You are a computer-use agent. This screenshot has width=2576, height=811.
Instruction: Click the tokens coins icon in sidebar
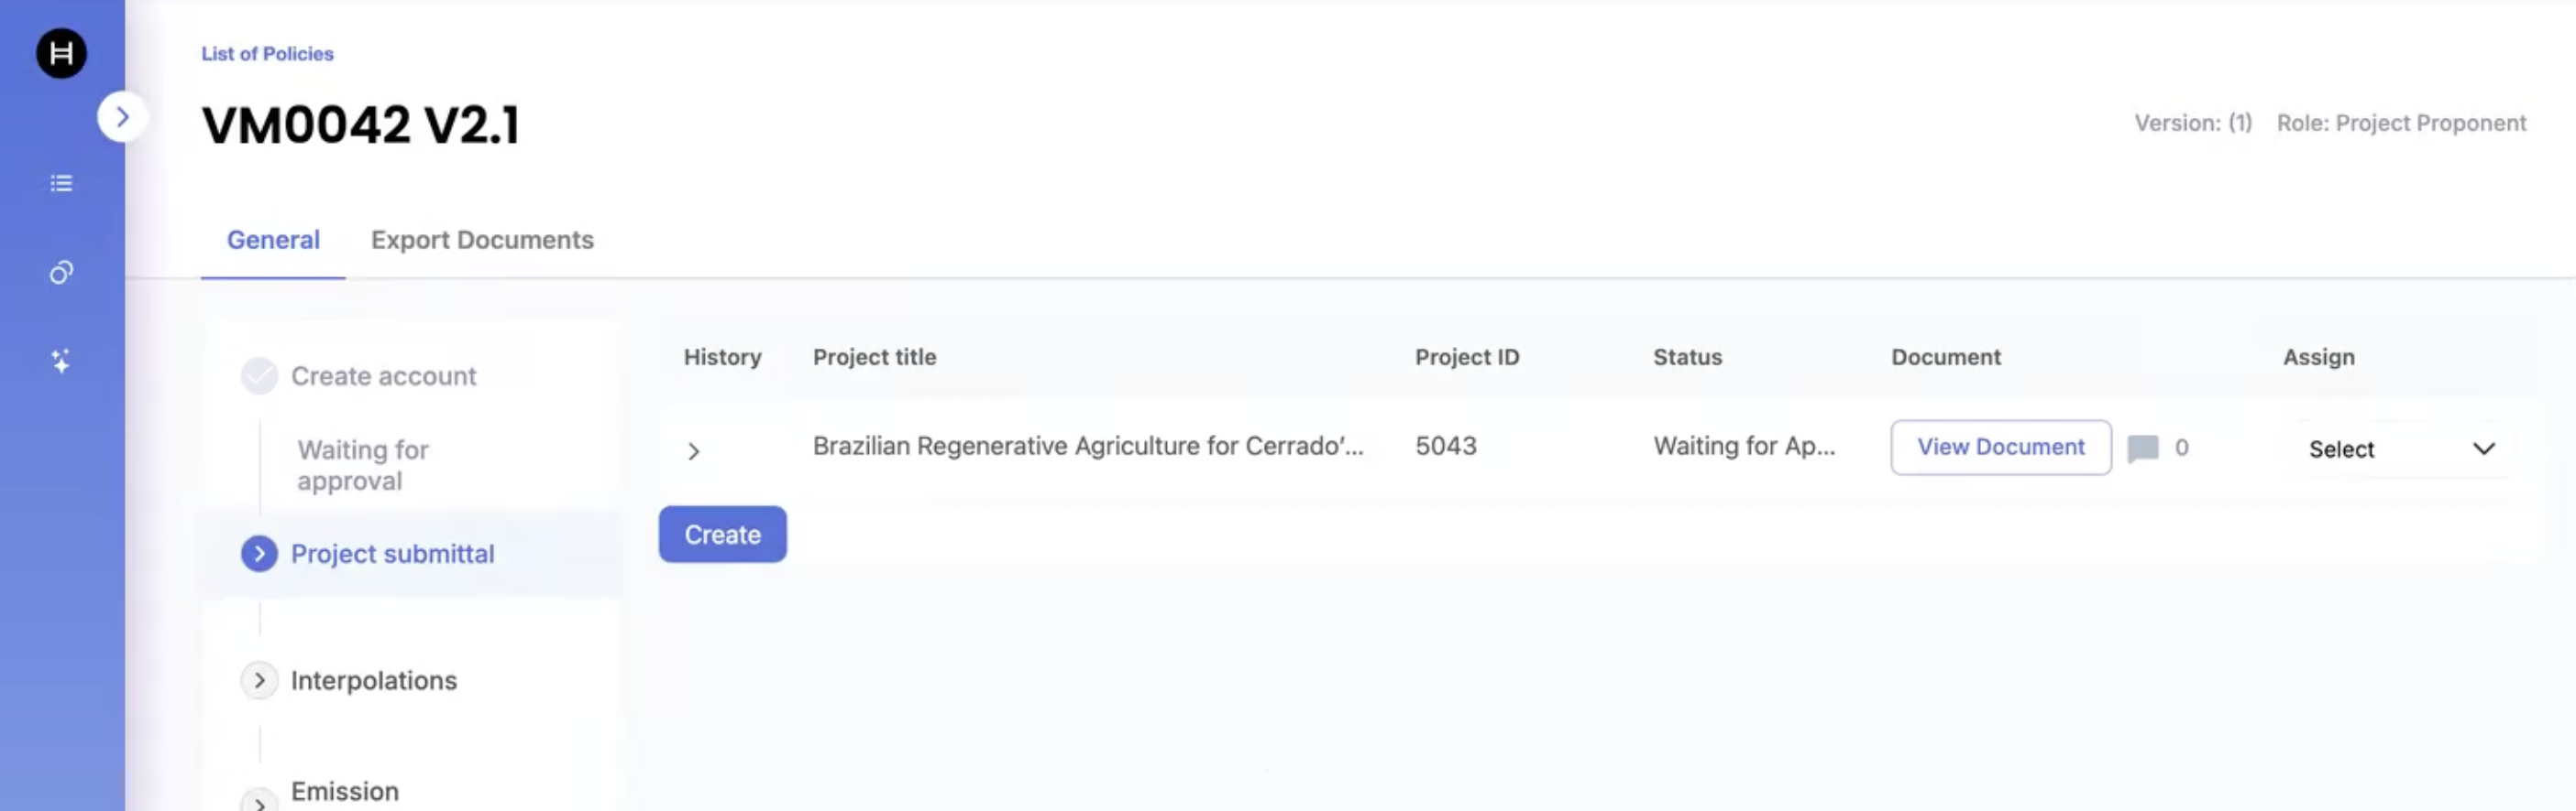tap(61, 273)
